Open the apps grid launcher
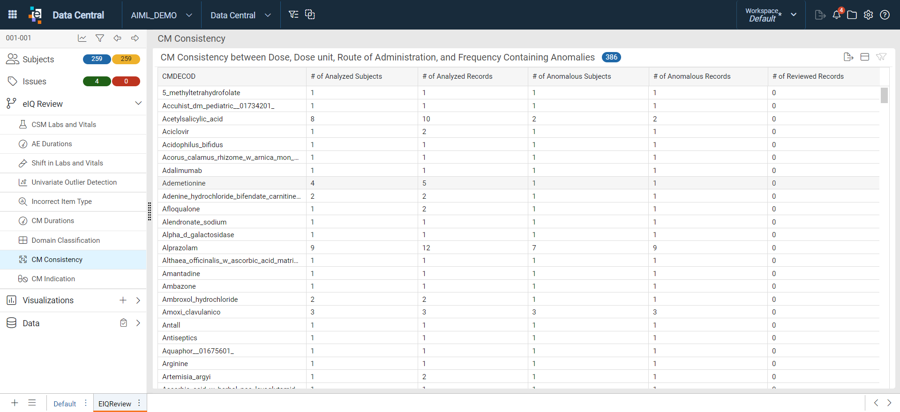900x412 pixels. [13, 15]
